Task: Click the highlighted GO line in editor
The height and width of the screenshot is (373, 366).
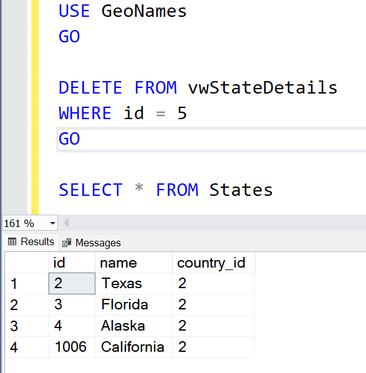Action: pyautogui.click(x=211, y=139)
